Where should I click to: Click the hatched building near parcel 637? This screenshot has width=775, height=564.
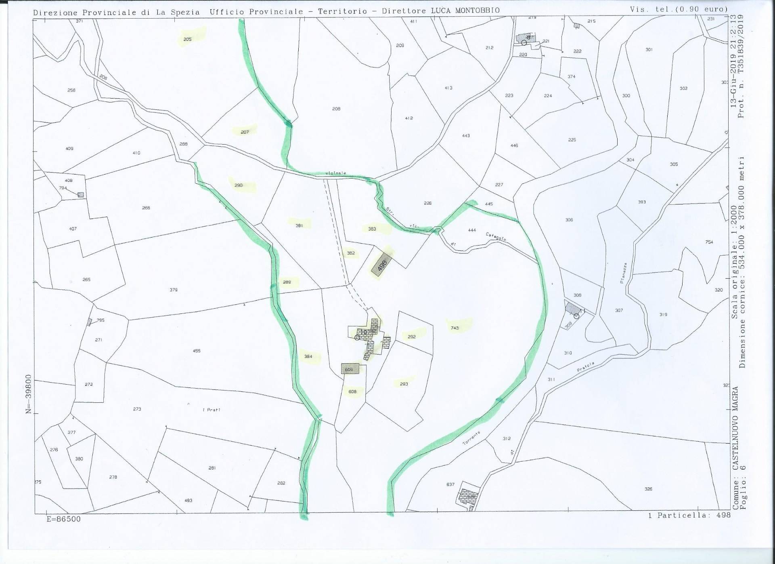tap(469, 496)
